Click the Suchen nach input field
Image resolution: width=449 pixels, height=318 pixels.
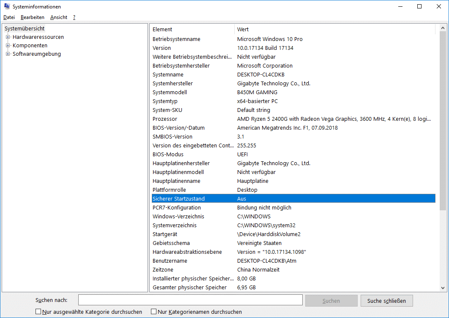[x=190, y=300]
